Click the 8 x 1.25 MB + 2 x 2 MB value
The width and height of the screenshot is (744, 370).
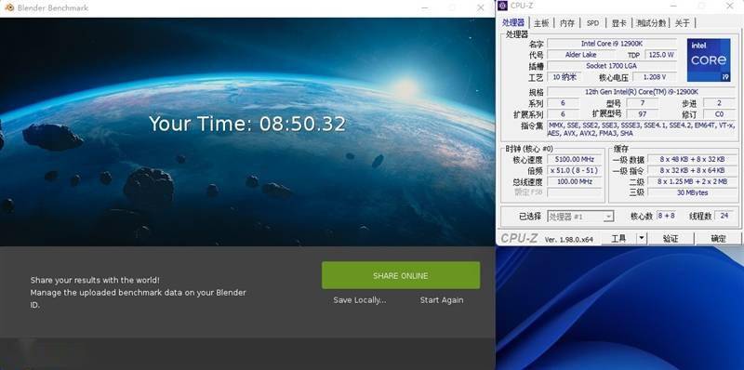click(x=692, y=181)
